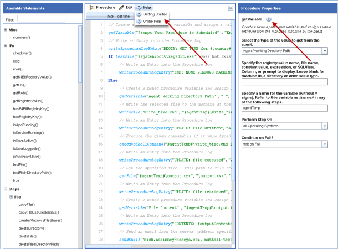The height and width of the screenshot is (249, 338).
Task: Click the Online Help question mark icon
Action: pos(139,22)
